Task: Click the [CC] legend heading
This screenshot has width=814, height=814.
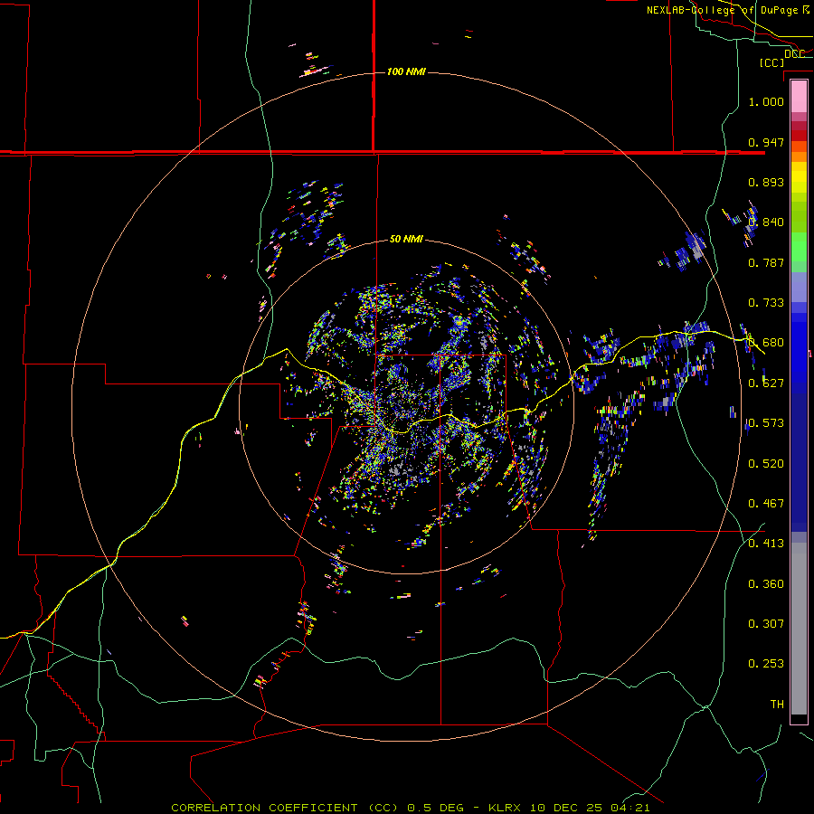Action: click(x=772, y=62)
